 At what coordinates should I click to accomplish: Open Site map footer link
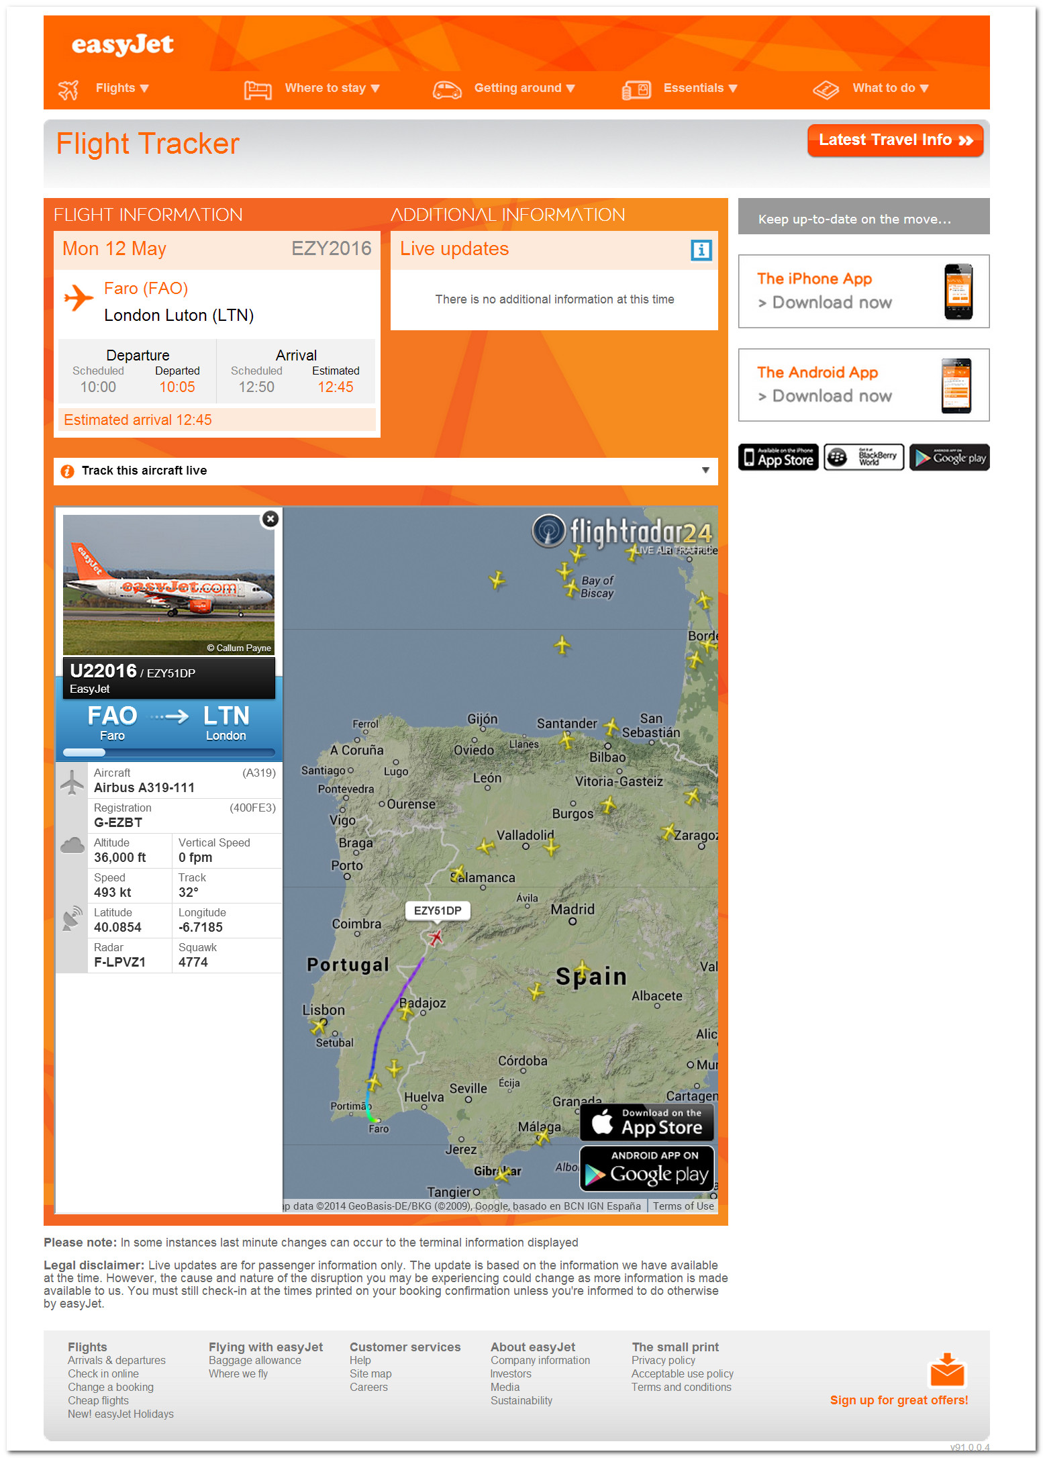(370, 1373)
